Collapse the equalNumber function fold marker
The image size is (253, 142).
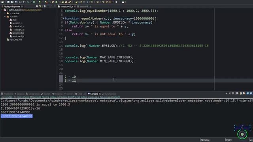click(x=63, y=19)
